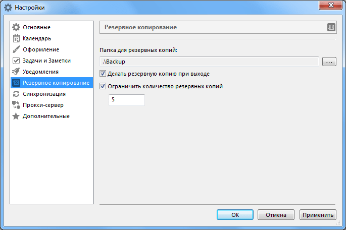Show the Дополнительные settings section

52,116
